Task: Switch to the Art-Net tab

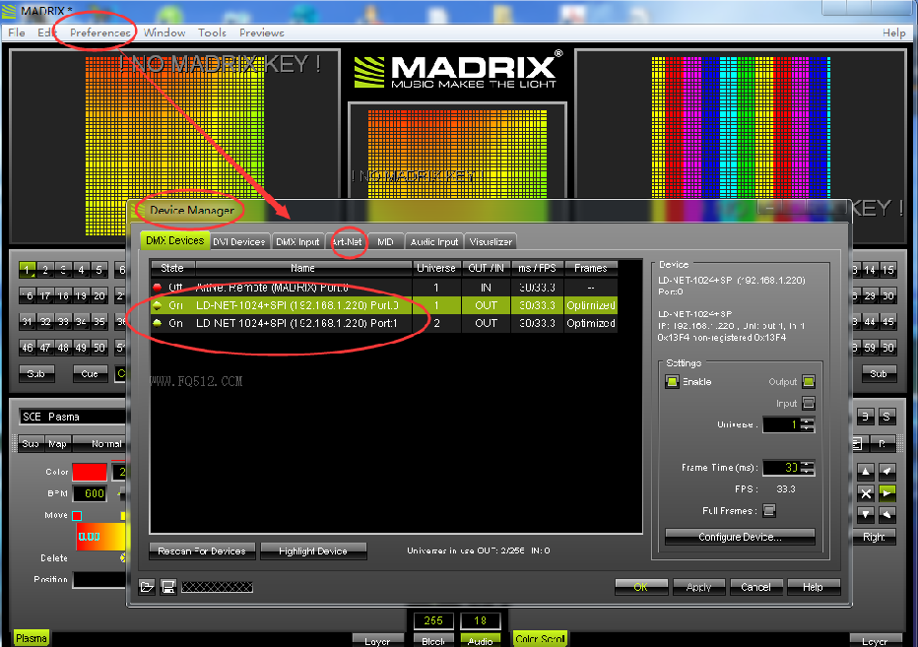Action: (x=348, y=241)
